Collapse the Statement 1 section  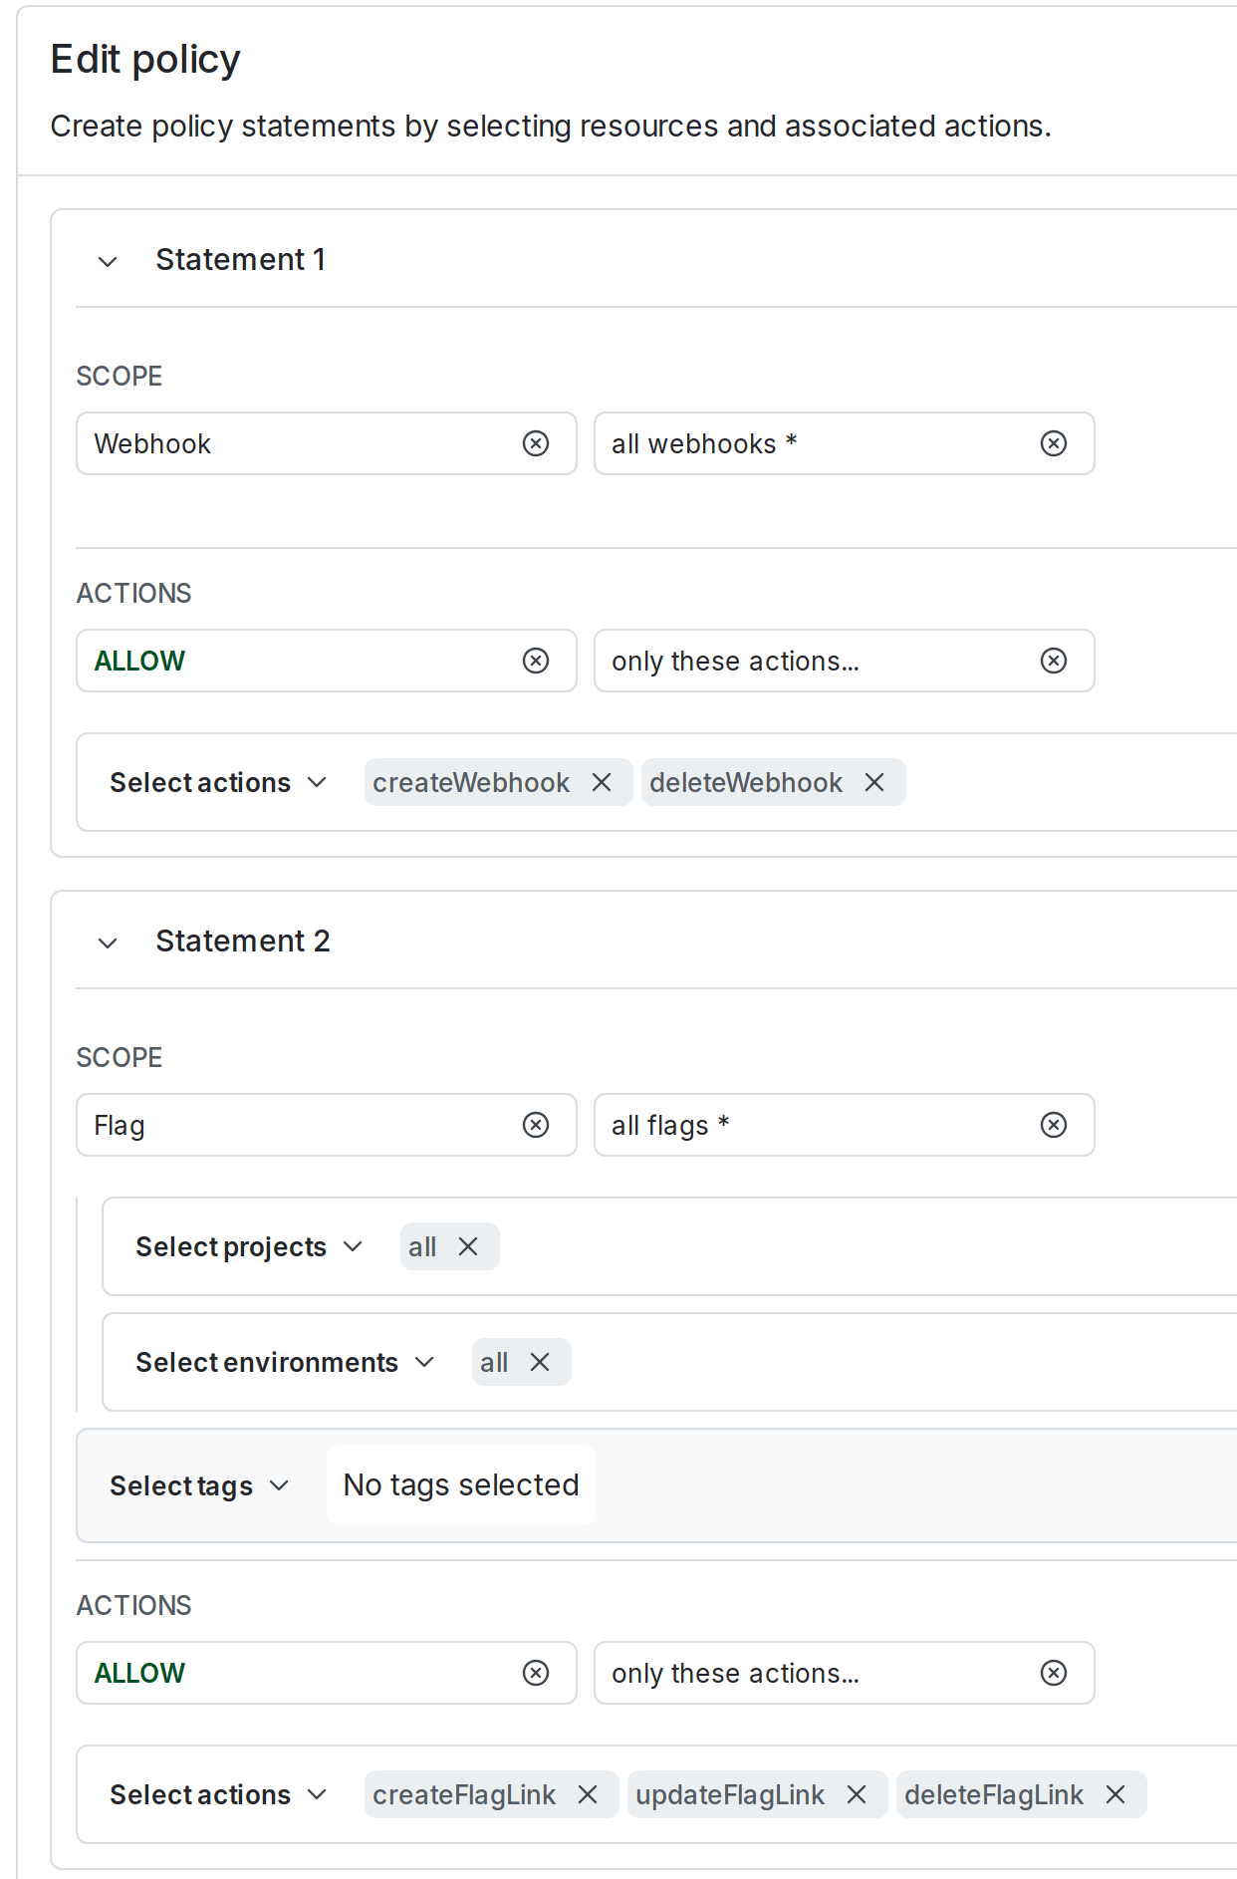point(108,261)
